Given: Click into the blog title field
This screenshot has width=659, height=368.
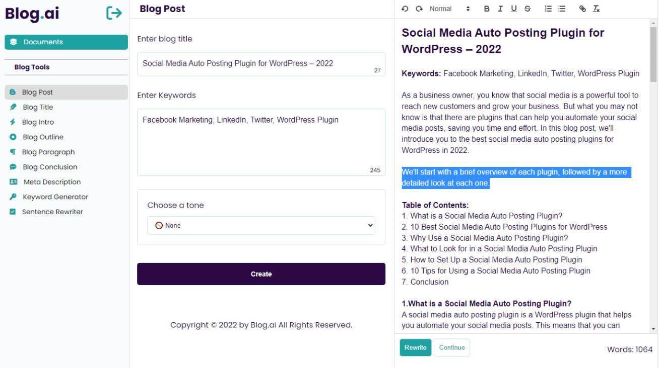Looking at the screenshot, I should (254, 64).
